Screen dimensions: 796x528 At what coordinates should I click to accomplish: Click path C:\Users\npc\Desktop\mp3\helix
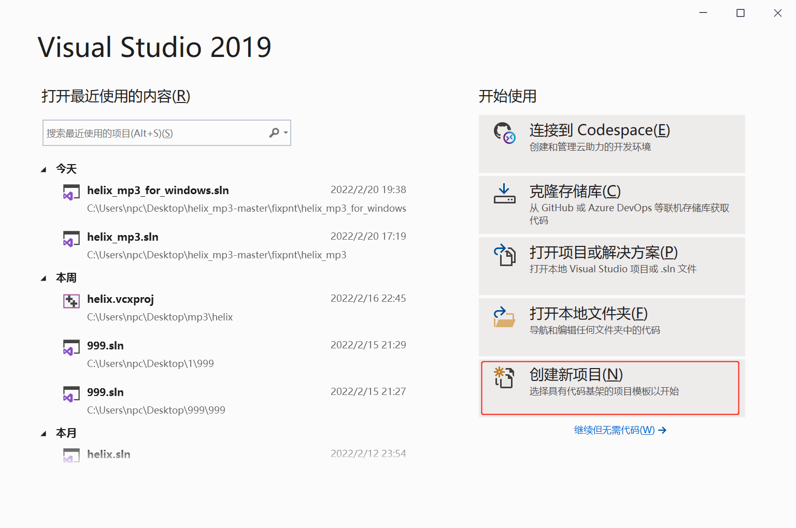coord(160,317)
